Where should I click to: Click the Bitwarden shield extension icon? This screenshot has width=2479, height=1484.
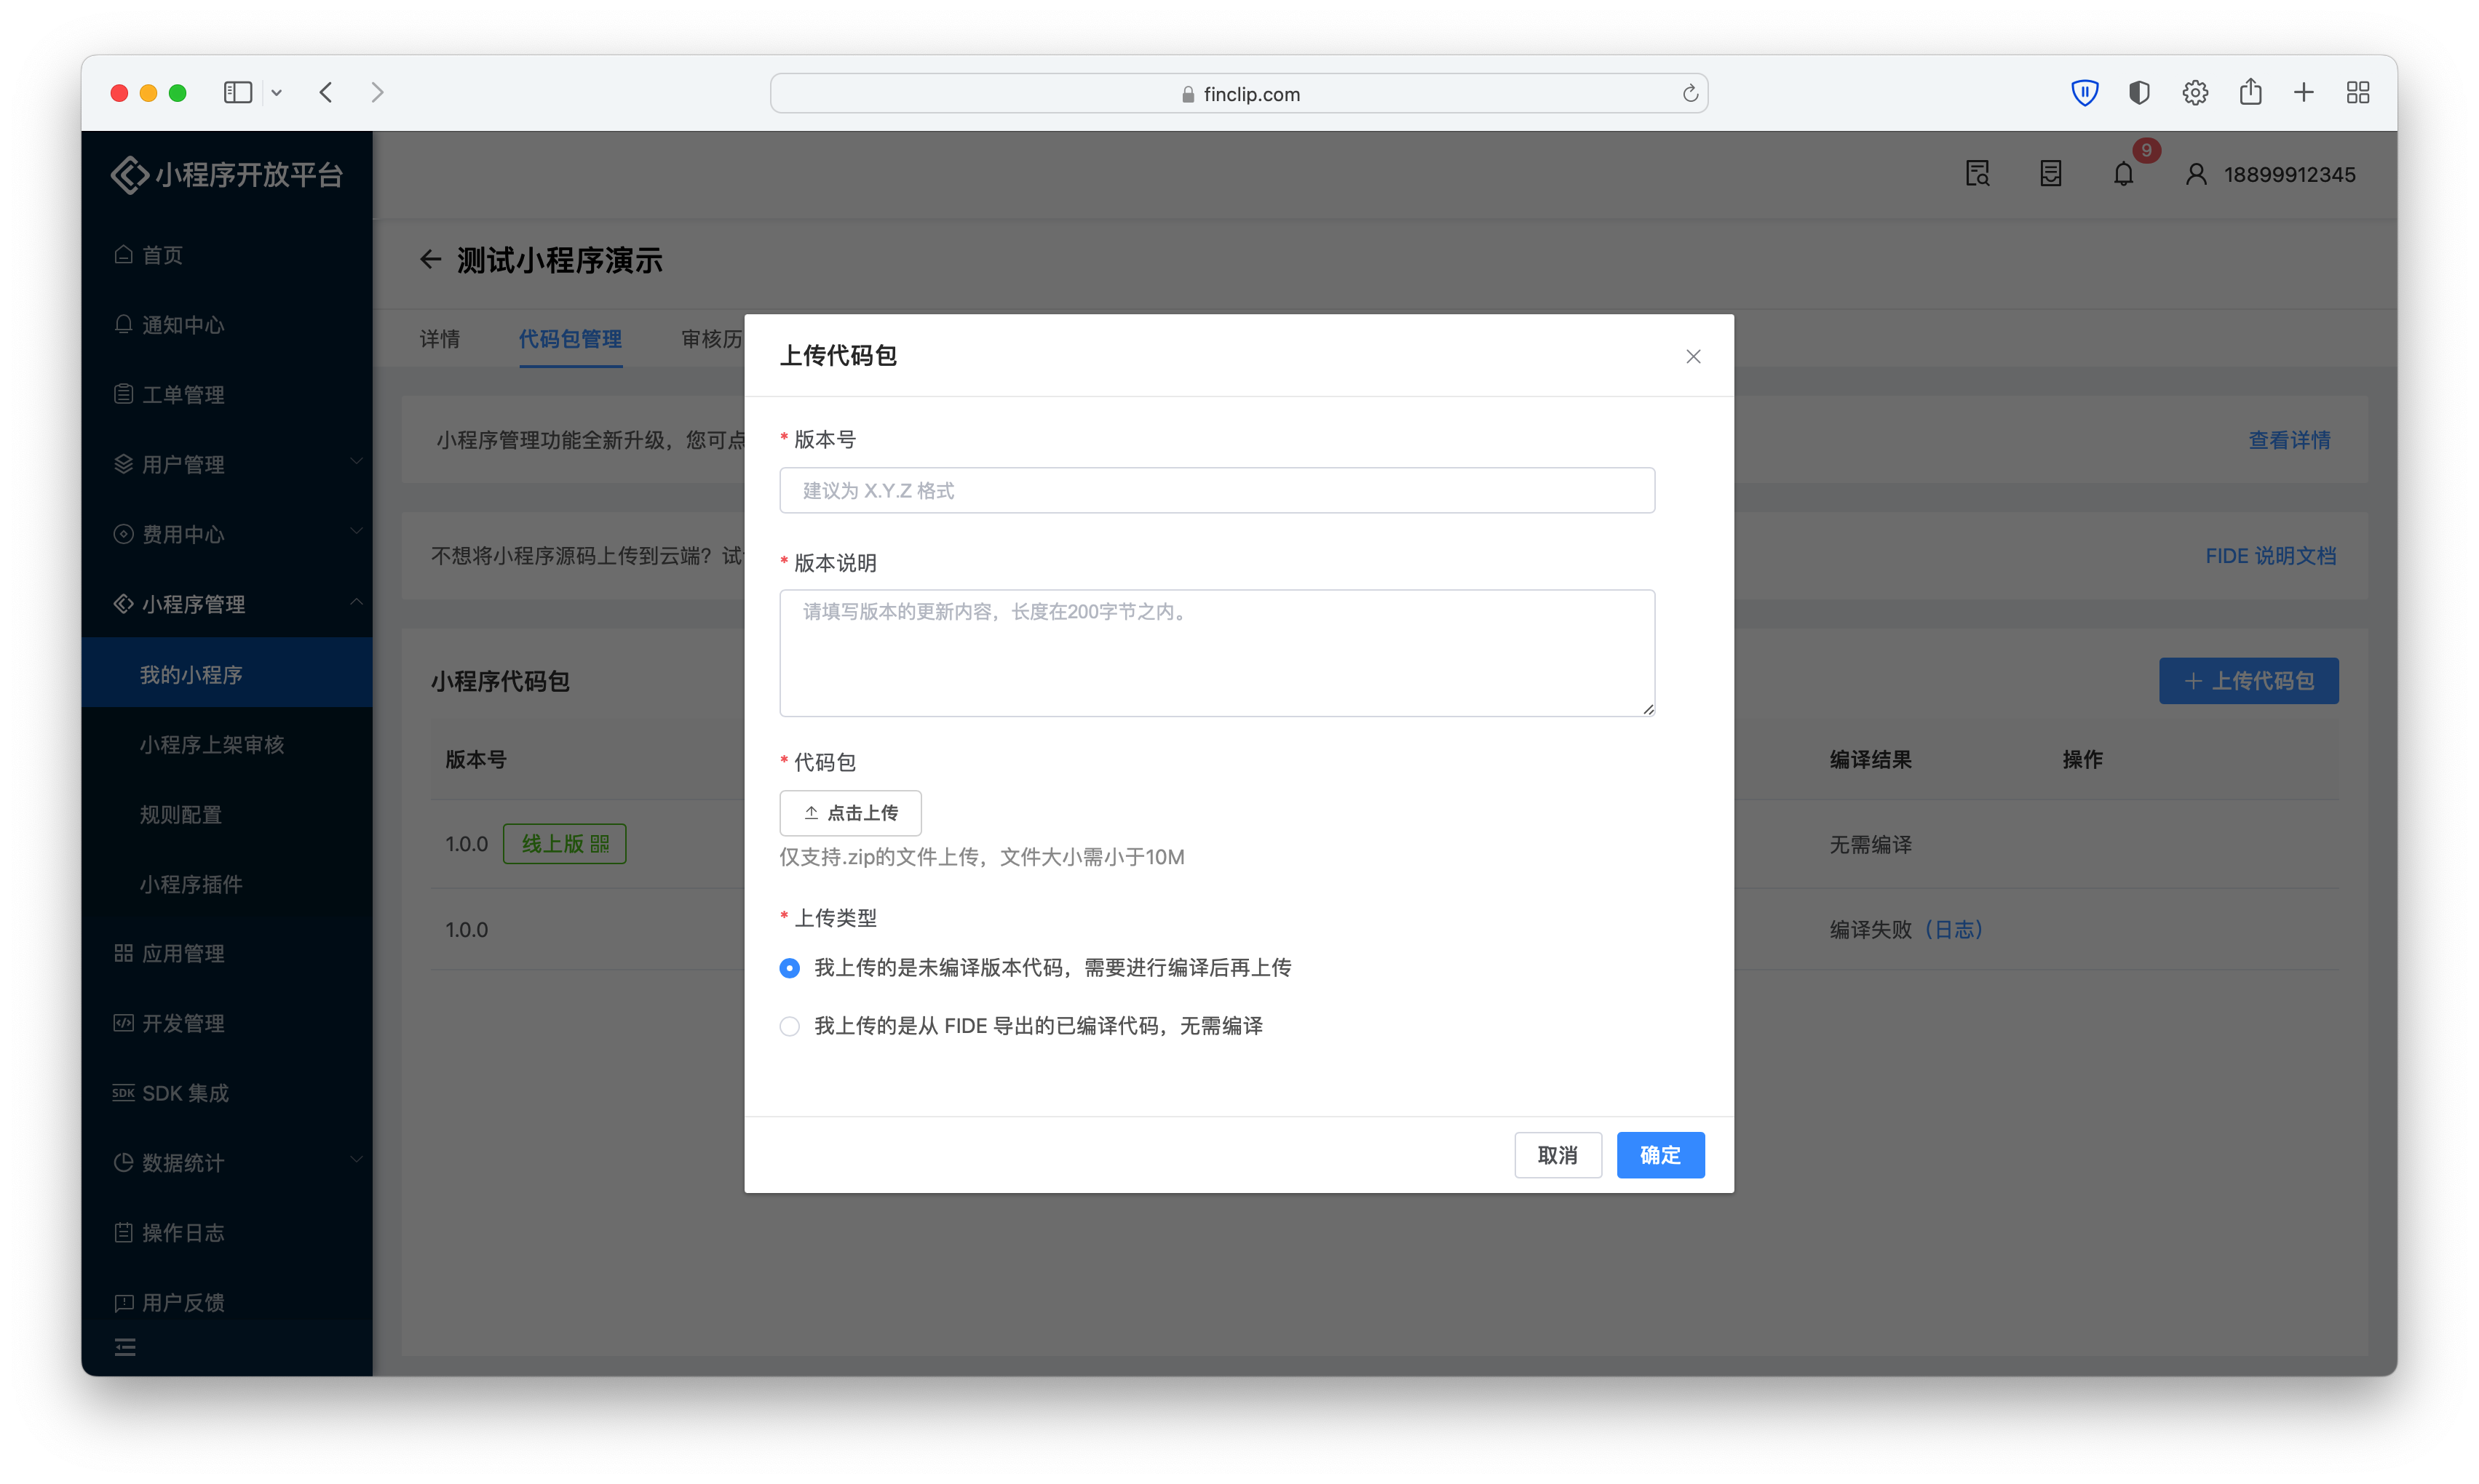point(2084,93)
